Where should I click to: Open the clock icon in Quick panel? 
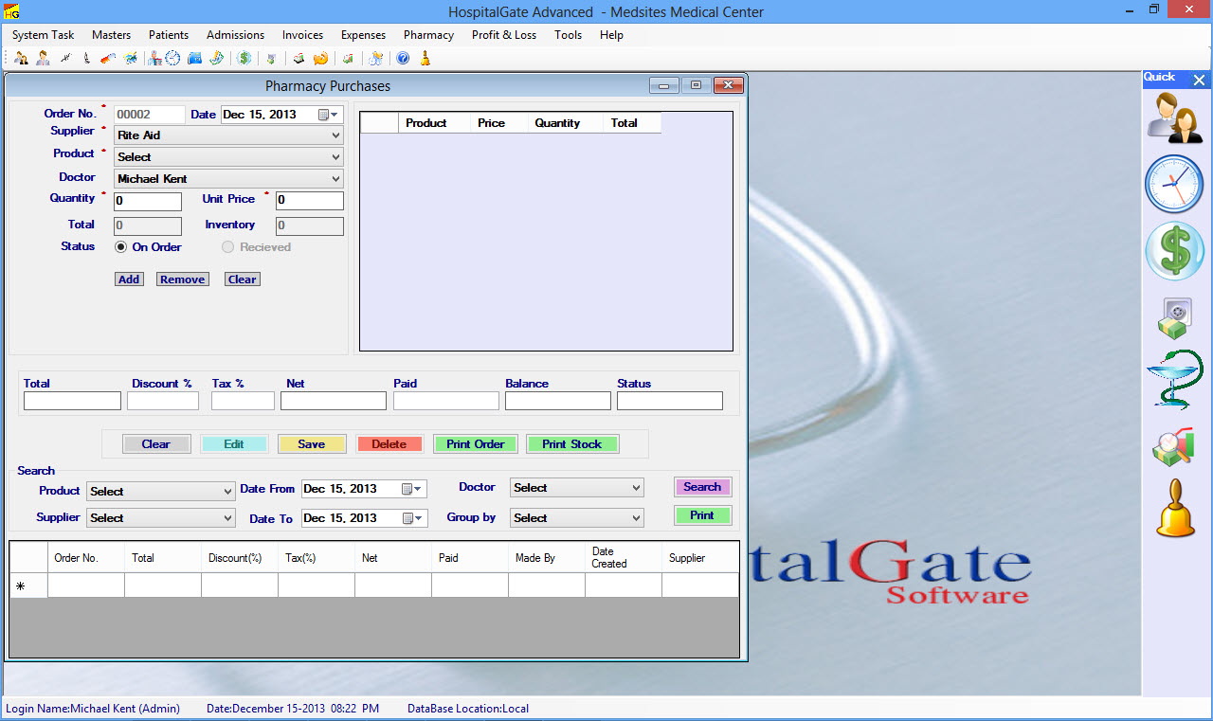[1174, 184]
